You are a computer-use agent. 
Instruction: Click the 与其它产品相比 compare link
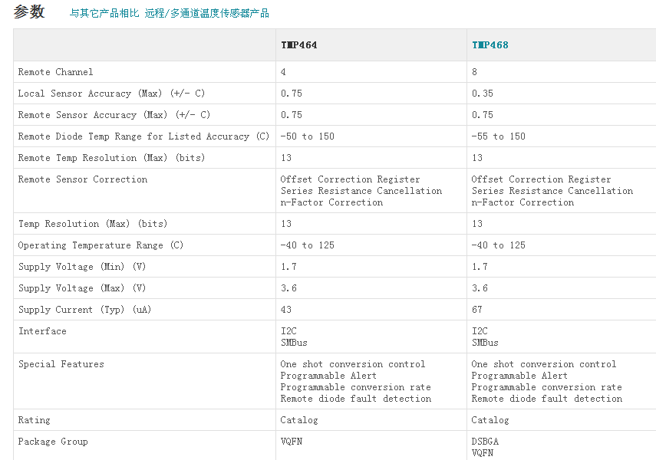click(x=104, y=13)
